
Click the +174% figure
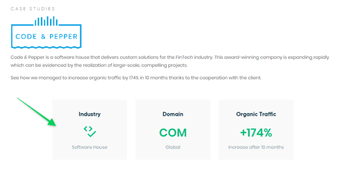256,133
